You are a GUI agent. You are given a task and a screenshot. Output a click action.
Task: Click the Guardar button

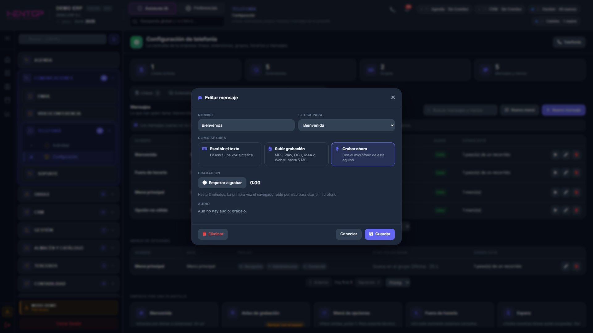(380, 234)
